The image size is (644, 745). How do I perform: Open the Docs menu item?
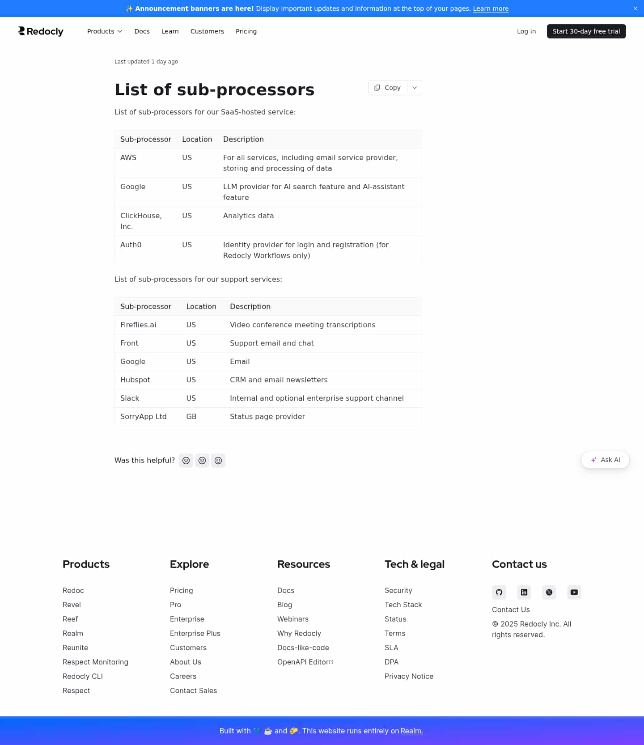click(142, 31)
